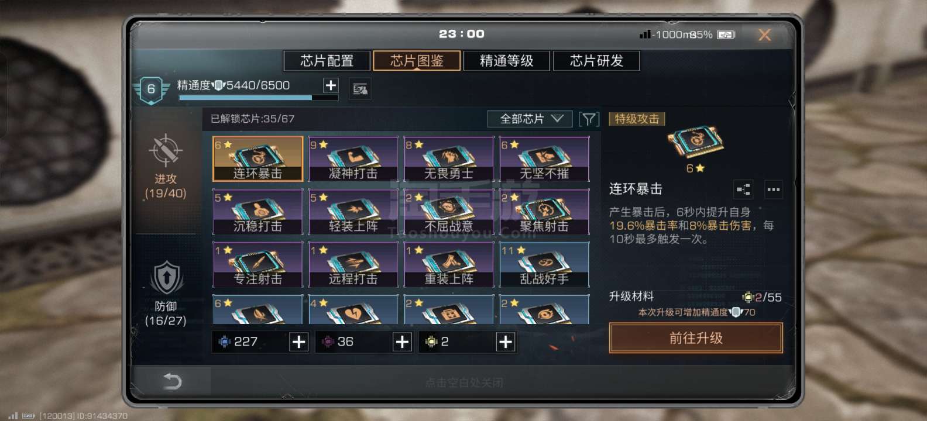Image resolution: width=927 pixels, height=421 pixels.
Task: Click the 前往升级 button
Action: pyautogui.click(x=696, y=339)
